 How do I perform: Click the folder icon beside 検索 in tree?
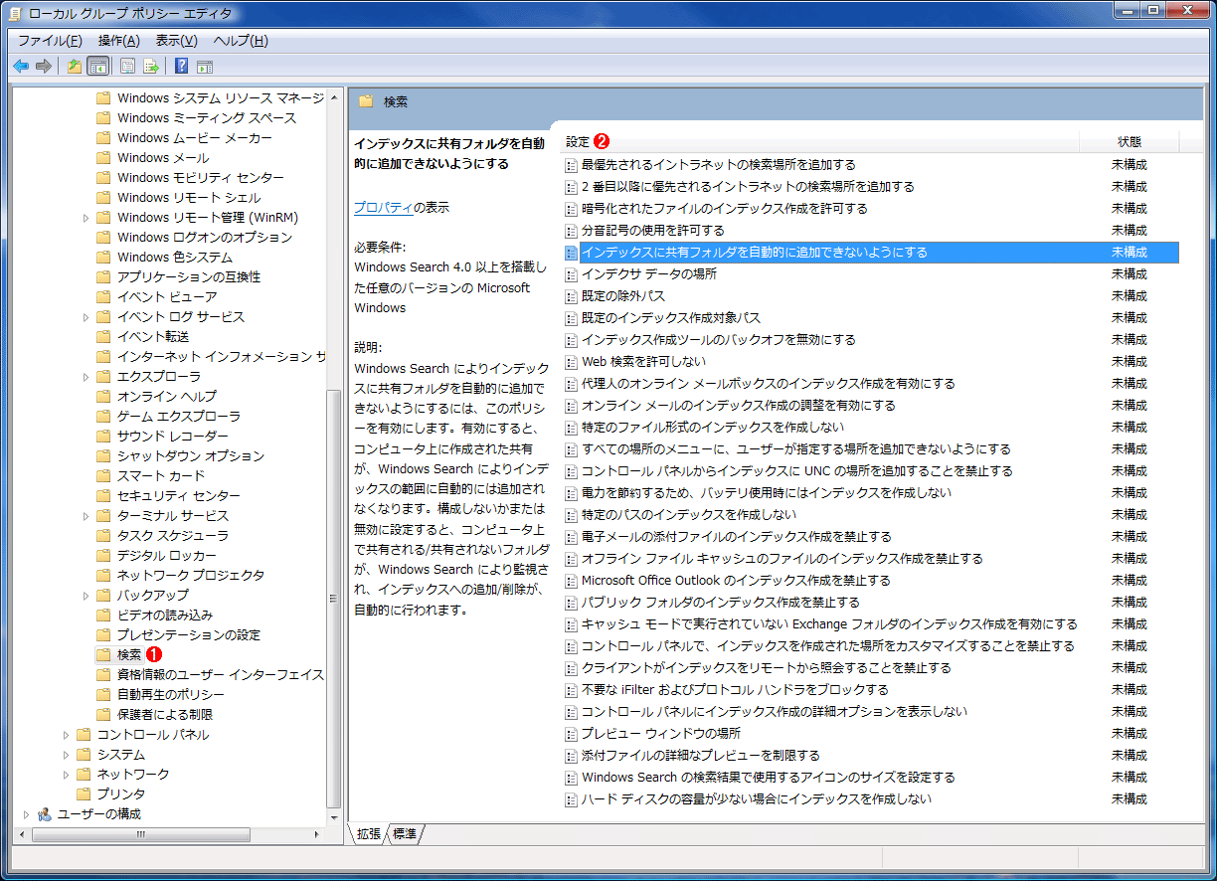coord(103,654)
